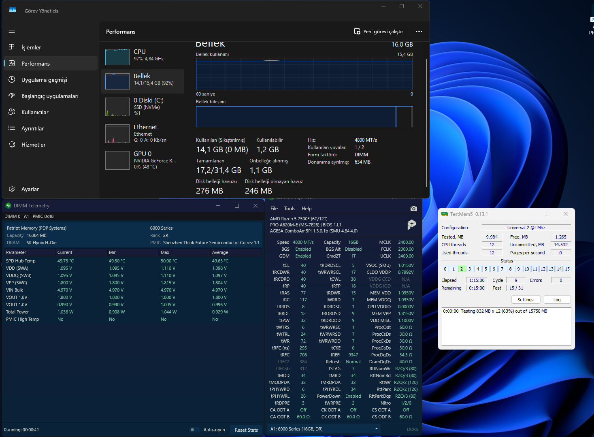
Task: Select the Bellek memory graph thumbnail
Action: coord(117,81)
